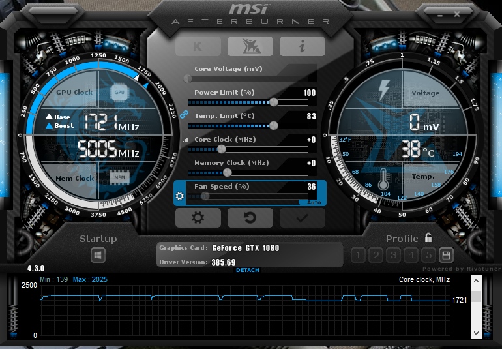This screenshot has width=502, height=349.
Task: Click the DETACH link
Action: click(x=248, y=270)
